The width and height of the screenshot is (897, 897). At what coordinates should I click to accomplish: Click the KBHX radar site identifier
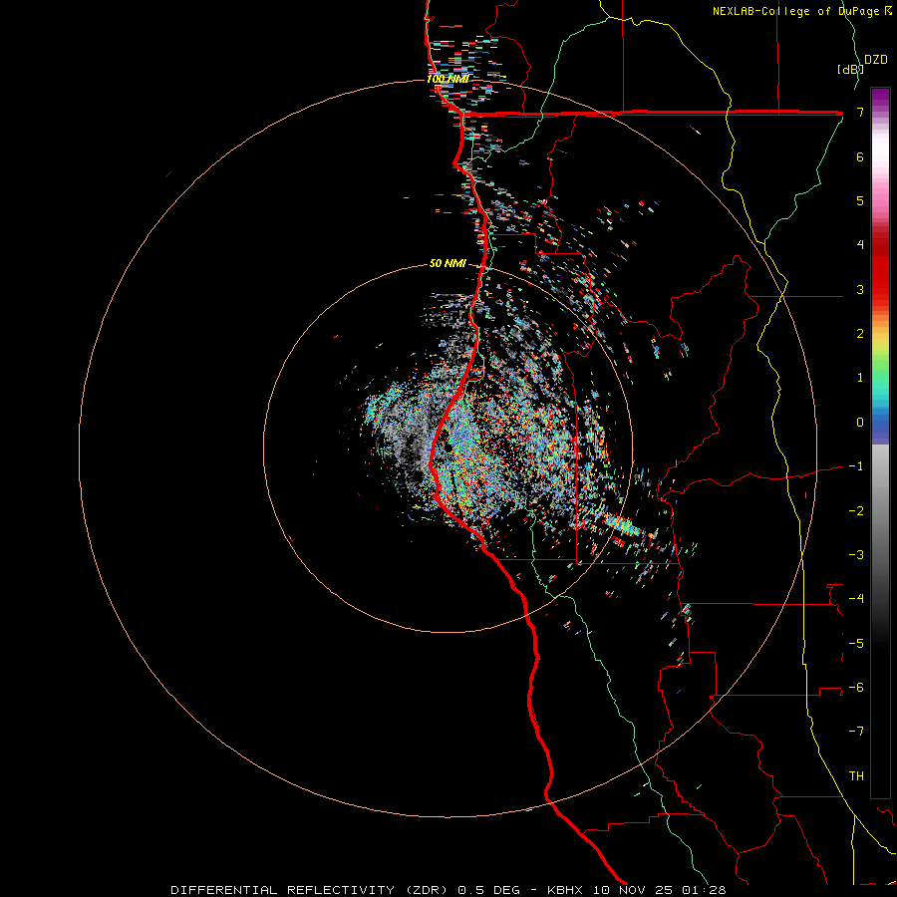point(565,890)
